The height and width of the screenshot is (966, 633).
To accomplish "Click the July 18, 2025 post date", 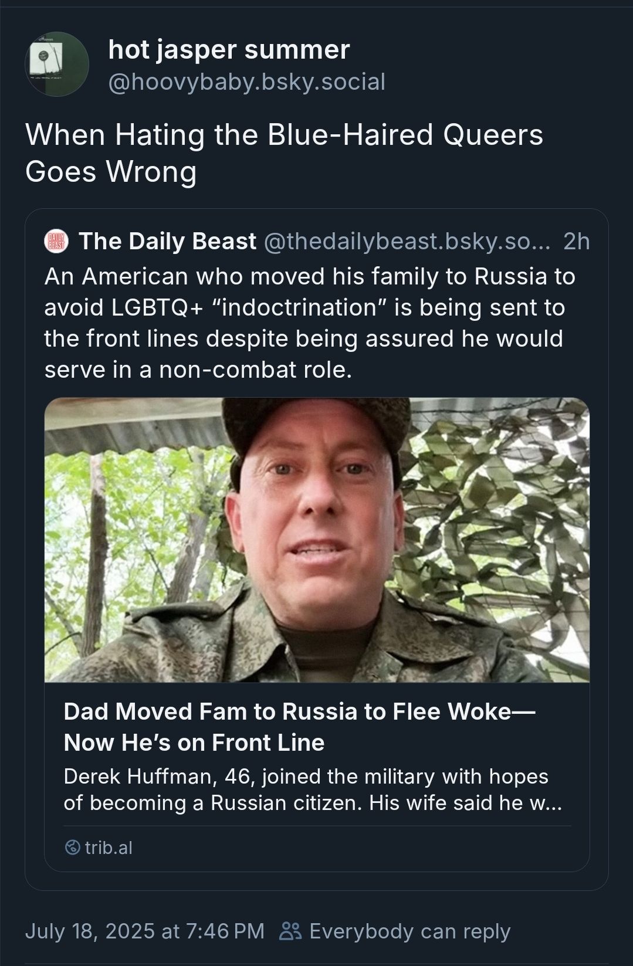I will point(144,931).
